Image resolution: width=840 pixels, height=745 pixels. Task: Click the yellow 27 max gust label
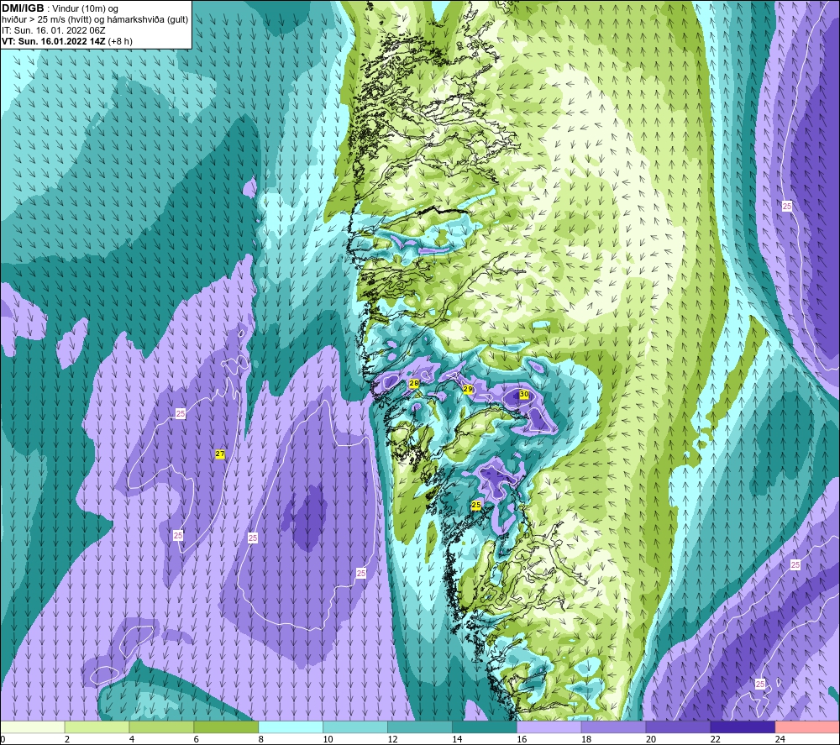coord(219,454)
